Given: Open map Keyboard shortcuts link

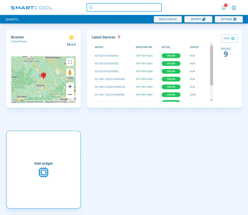Looking at the screenshot, I should coord(35,102).
